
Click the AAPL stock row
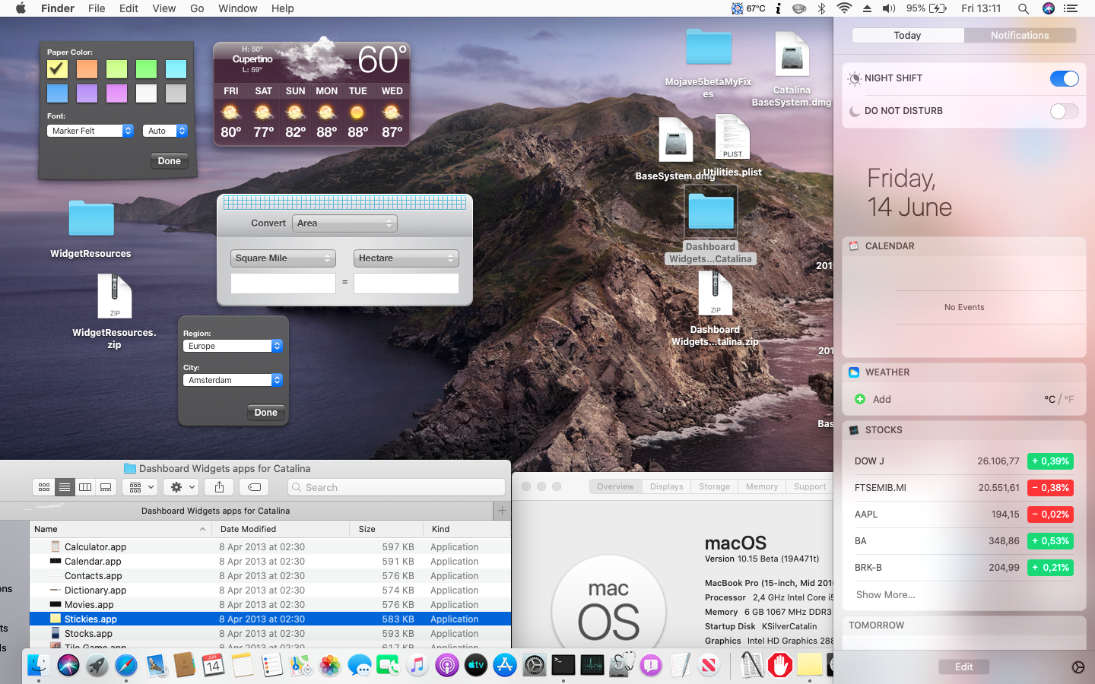(963, 515)
